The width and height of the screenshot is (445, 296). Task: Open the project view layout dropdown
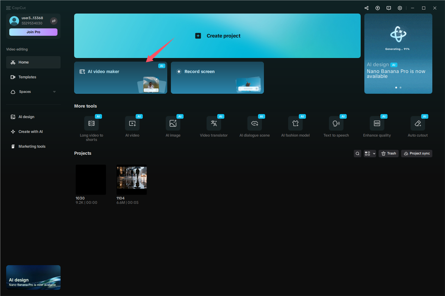click(x=370, y=153)
